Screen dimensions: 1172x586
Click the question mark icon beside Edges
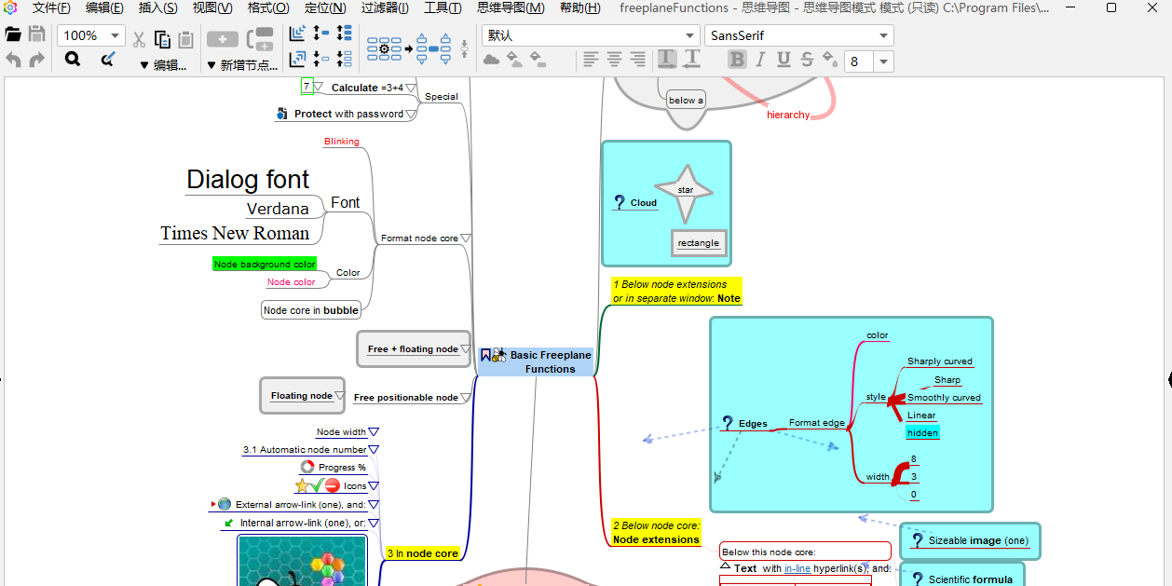[x=727, y=424]
